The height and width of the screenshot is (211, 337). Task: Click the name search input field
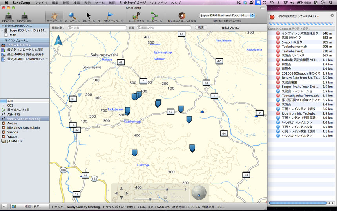(97, 28)
